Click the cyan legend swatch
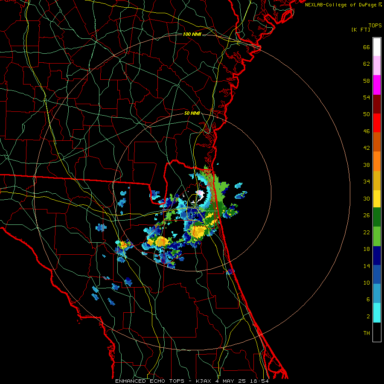Viewport: 384px width, 384px height. (x=377, y=313)
